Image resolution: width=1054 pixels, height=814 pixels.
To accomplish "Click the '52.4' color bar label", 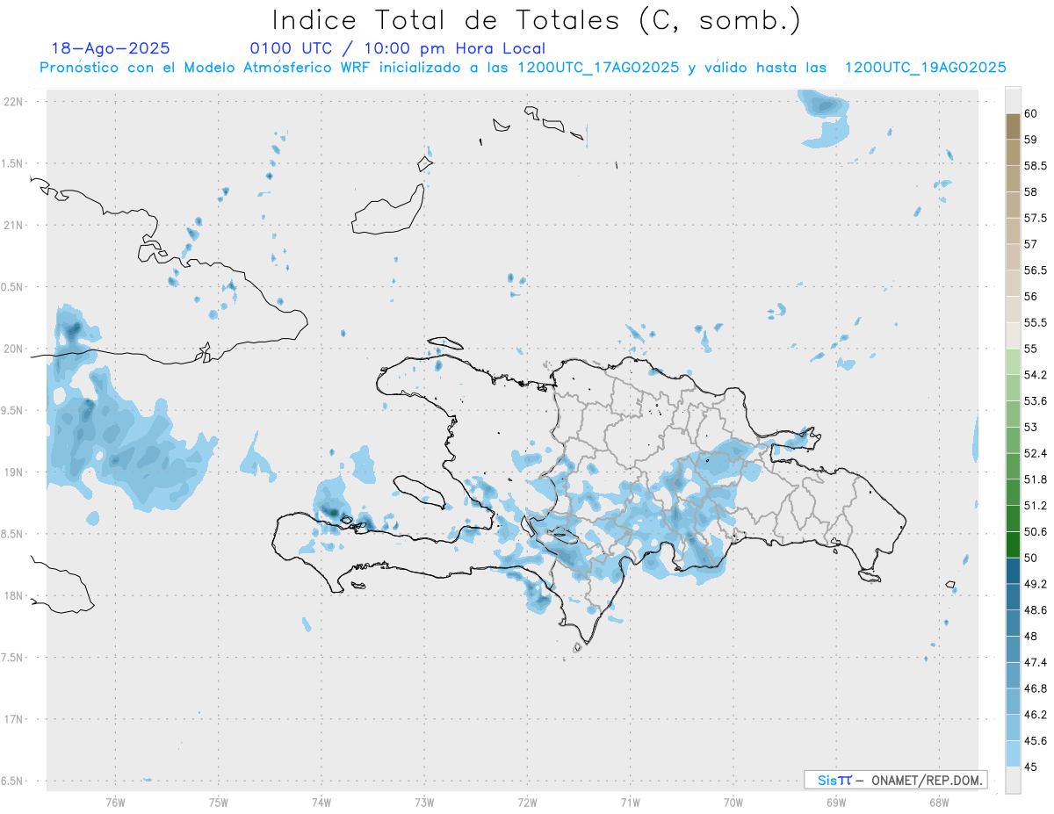I will pyautogui.click(x=1036, y=453).
